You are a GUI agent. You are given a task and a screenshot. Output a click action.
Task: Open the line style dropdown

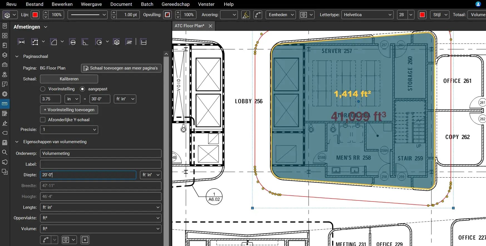point(88,15)
